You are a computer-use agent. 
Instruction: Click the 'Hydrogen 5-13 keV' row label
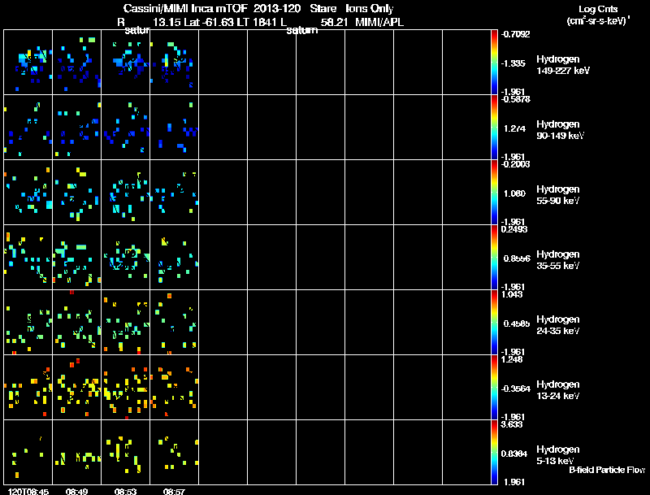click(558, 455)
